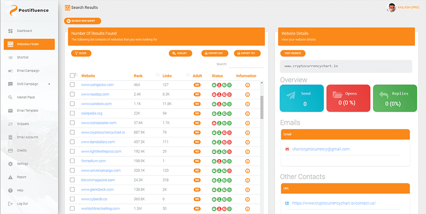
Task: Click the Report warning icon
Action: click(x=11, y=177)
